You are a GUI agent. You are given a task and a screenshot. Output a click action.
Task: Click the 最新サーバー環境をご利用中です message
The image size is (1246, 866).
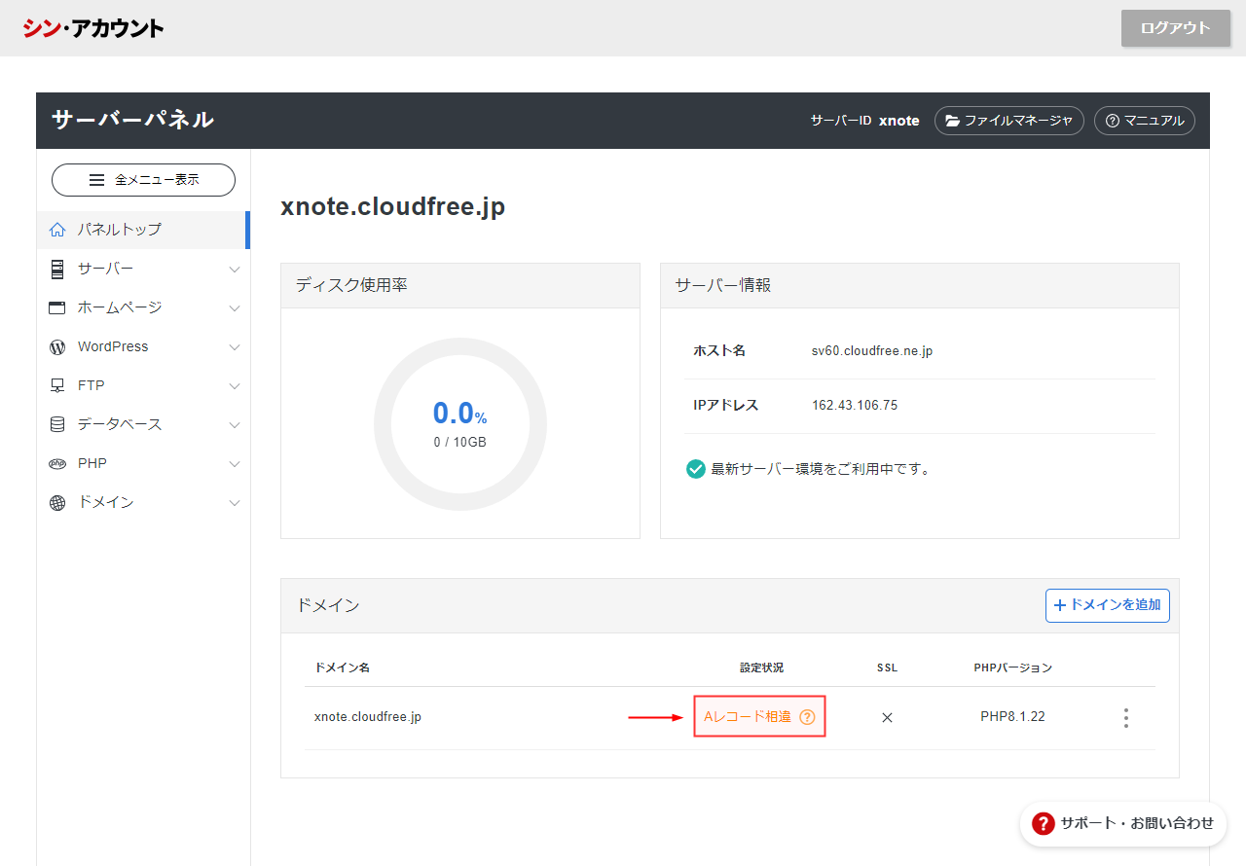pyautogui.click(x=821, y=469)
